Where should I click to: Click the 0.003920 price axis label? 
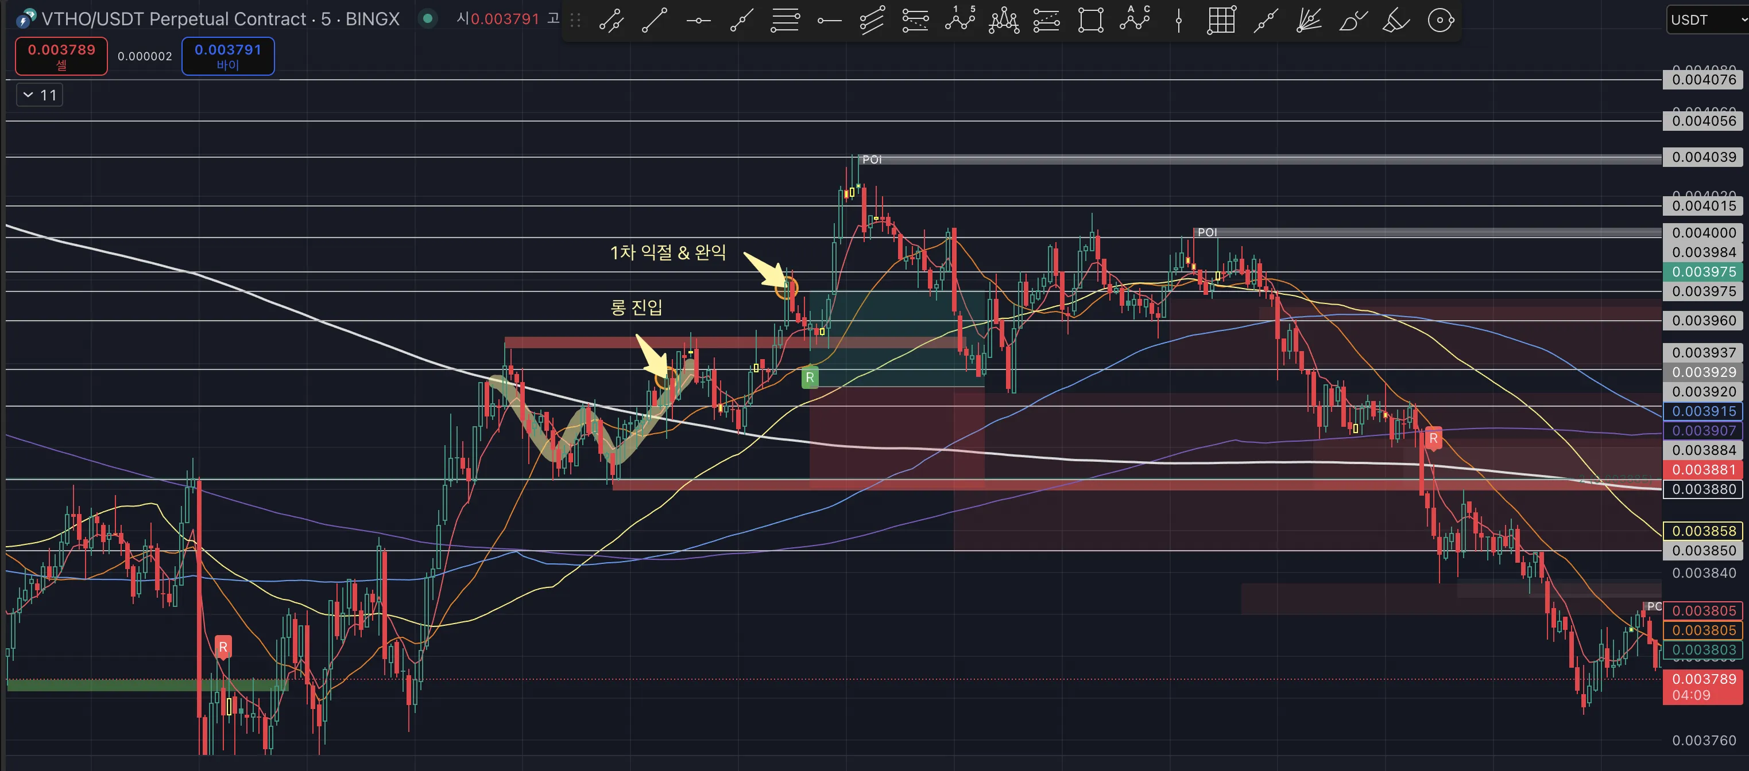1703,391
